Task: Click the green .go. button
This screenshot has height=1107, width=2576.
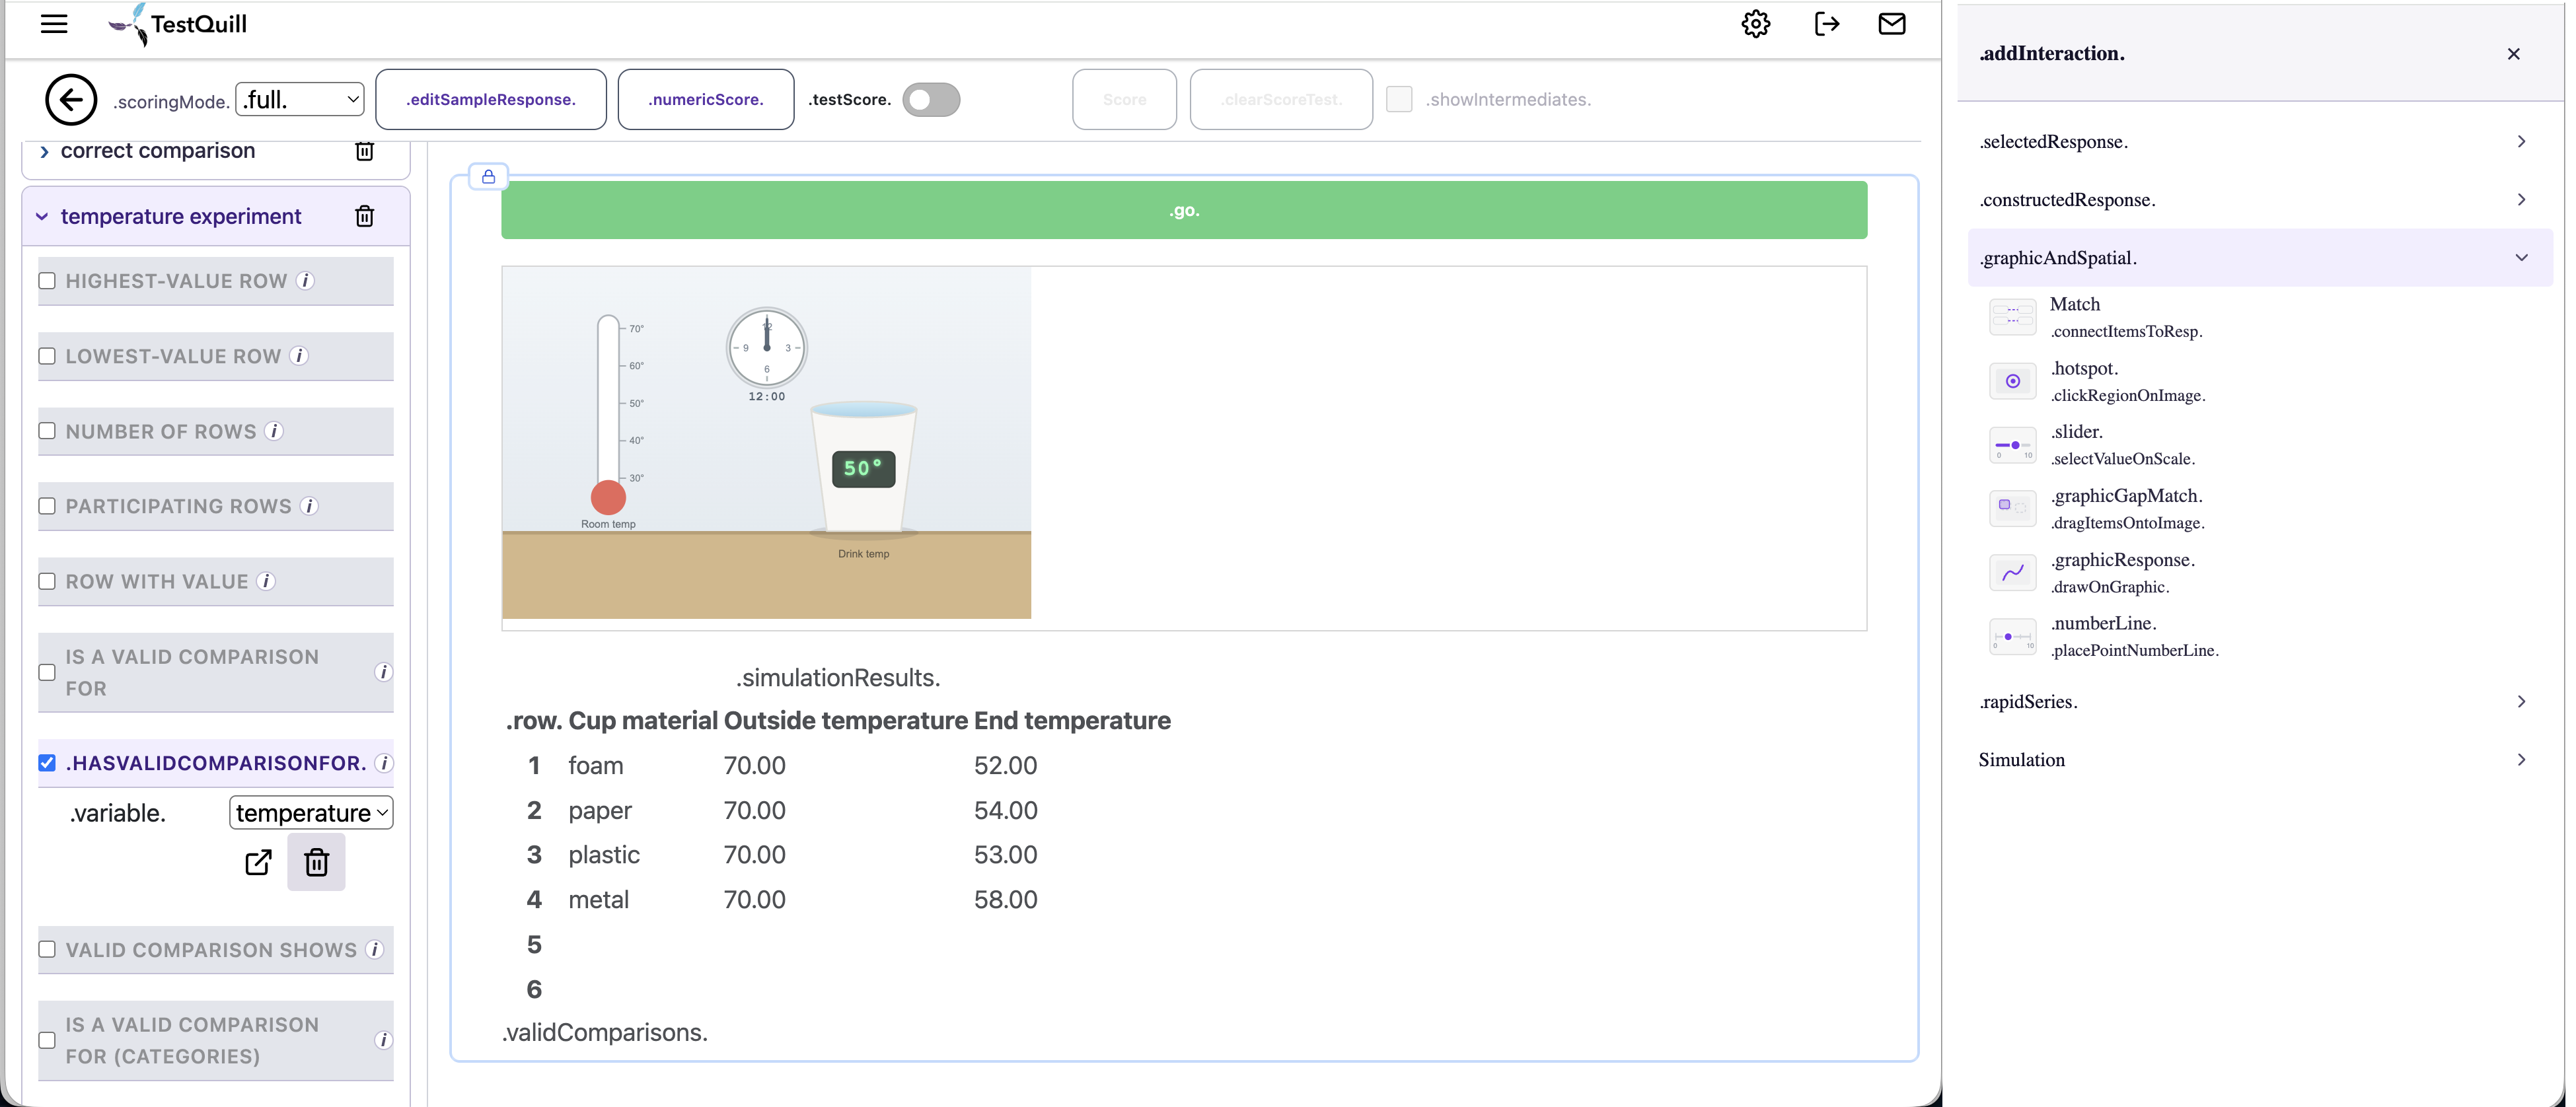Action: pyautogui.click(x=1183, y=210)
